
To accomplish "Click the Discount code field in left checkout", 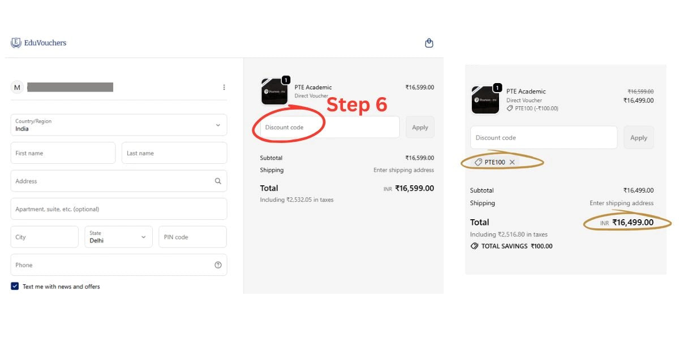I will (x=330, y=127).
